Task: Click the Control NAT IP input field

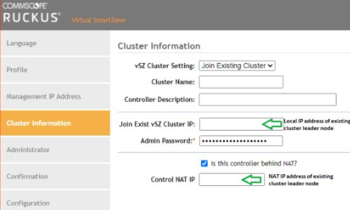Action: [232, 180]
